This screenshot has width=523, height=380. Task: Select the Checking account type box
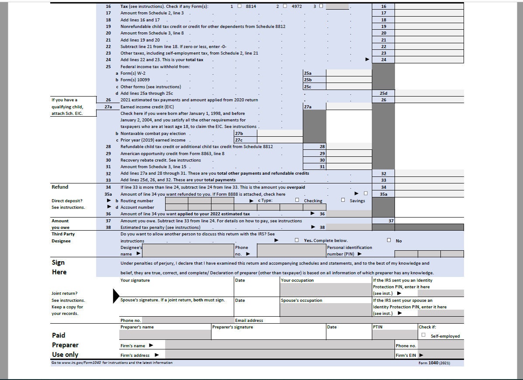point(296,200)
